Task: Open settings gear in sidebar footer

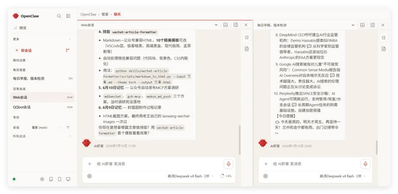Action: (42, 179)
